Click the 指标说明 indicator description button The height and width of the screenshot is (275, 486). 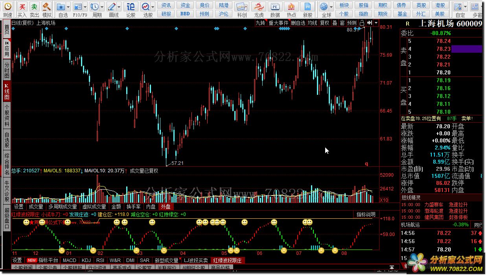[x=366, y=214]
